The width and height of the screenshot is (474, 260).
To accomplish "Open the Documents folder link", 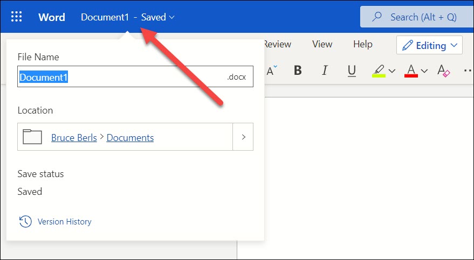I will (130, 138).
